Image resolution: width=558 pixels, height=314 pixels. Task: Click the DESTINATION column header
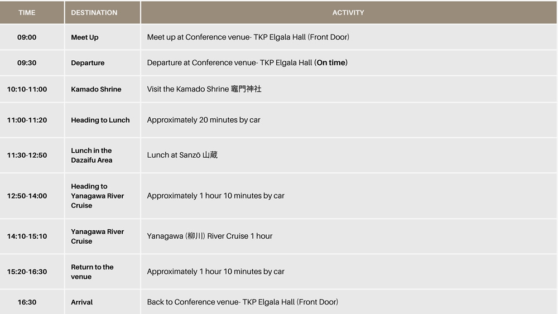tap(94, 12)
